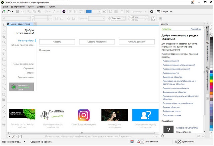Open the Инструменты menu
The image size is (214, 146).
click(18, 6)
